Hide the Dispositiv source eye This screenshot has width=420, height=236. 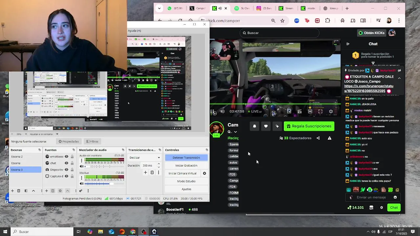click(66, 169)
